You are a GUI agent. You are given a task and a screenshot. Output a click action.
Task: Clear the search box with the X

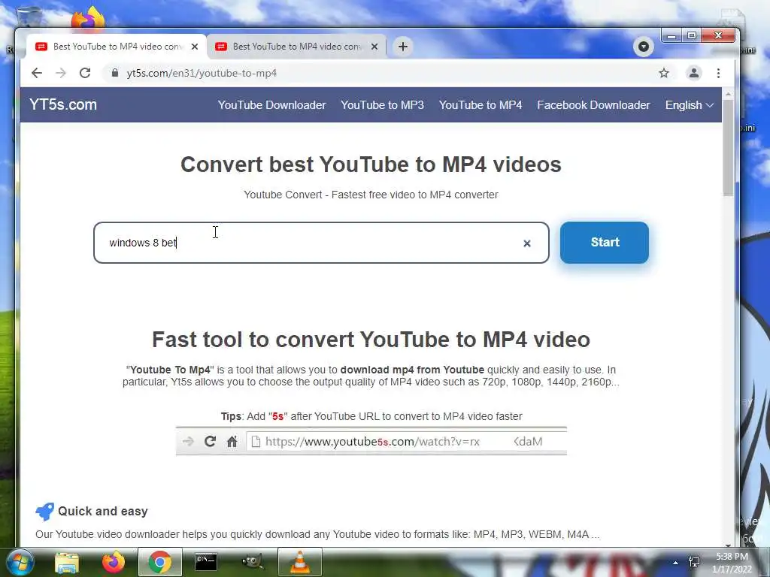527,243
